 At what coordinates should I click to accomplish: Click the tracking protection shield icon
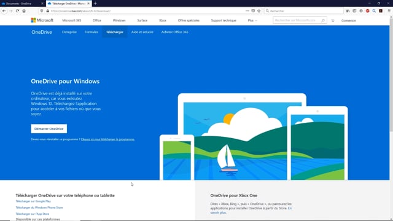tap(42, 11)
